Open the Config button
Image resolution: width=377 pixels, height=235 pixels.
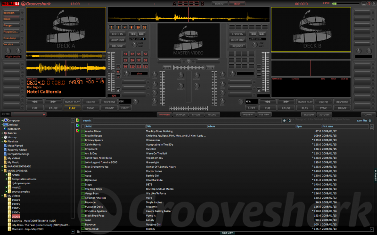tap(368, 114)
